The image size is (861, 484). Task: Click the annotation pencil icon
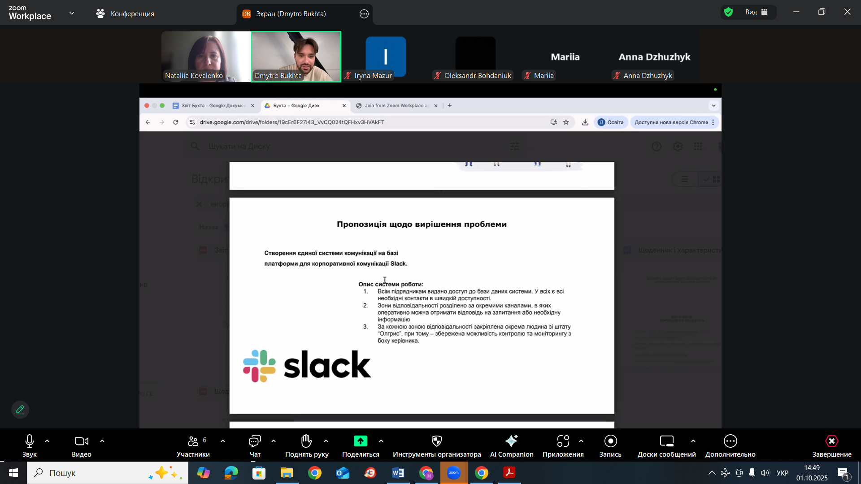pos(20,410)
